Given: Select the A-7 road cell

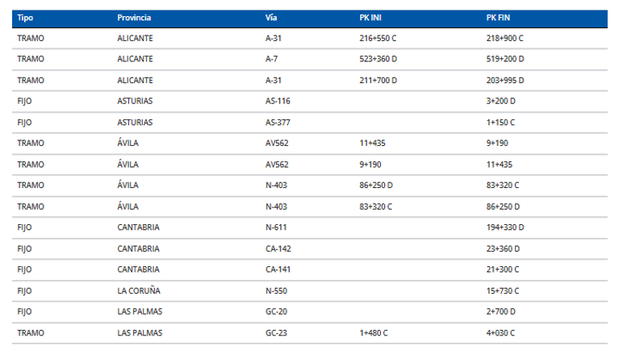Looking at the screenshot, I should [x=273, y=59].
